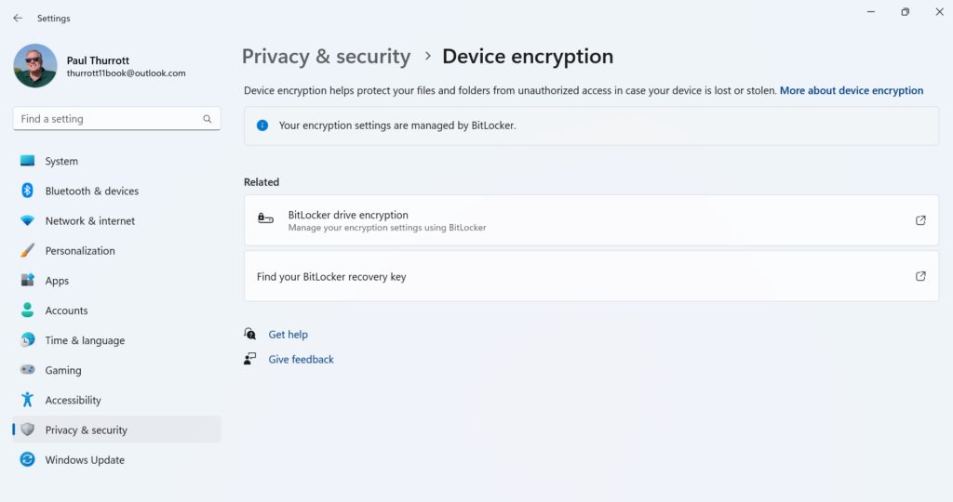Image resolution: width=953 pixels, height=502 pixels.
Task: Click the Find a setting search box
Action: point(107,119)
